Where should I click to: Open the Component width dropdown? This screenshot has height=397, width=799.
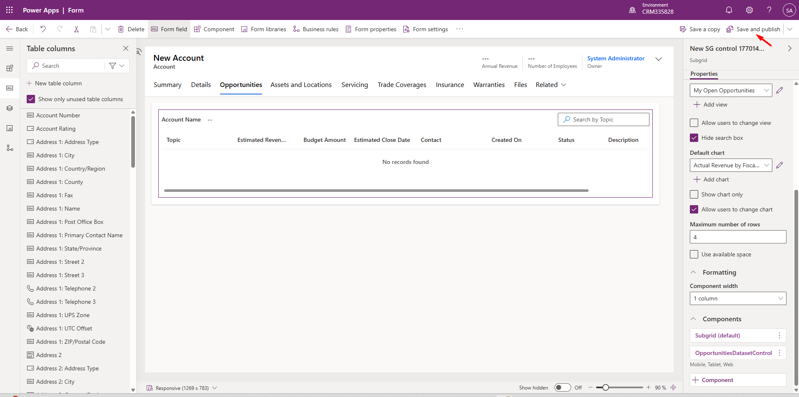tap(738, 298)
